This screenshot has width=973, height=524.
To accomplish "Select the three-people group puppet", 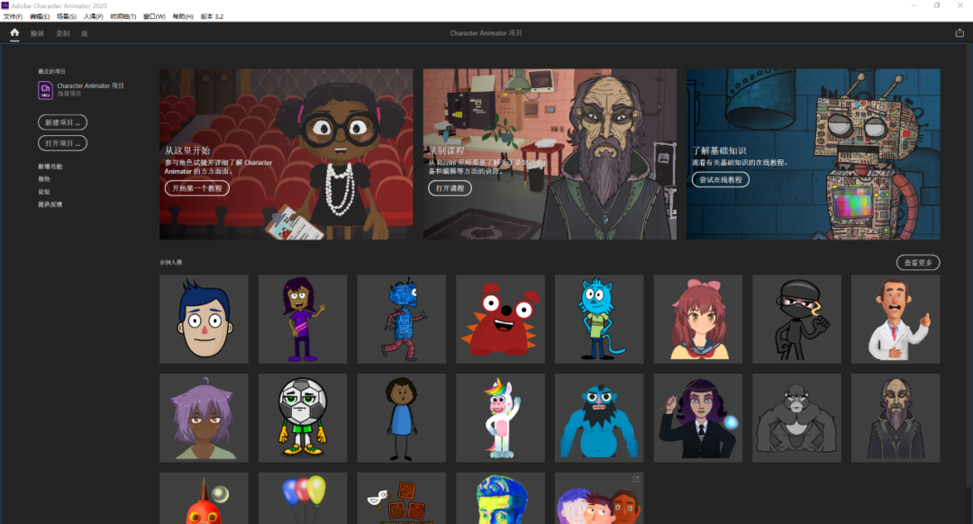I will (x=599, y=498).
